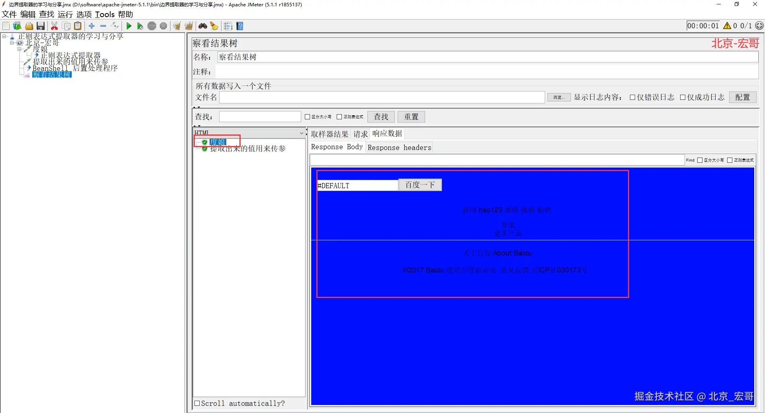
Task: Select BeanShell 后置处理程序 tree item
Action: pos(75,68)
